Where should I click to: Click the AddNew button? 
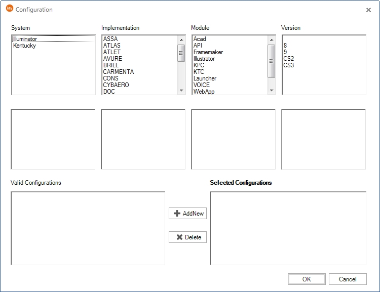pyautogui.click(x=187, y=214)
